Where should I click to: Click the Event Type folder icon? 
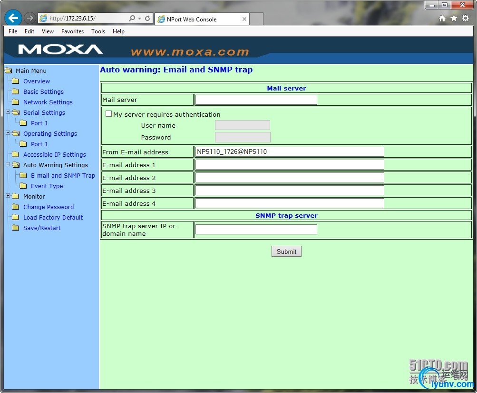[23, 185]
